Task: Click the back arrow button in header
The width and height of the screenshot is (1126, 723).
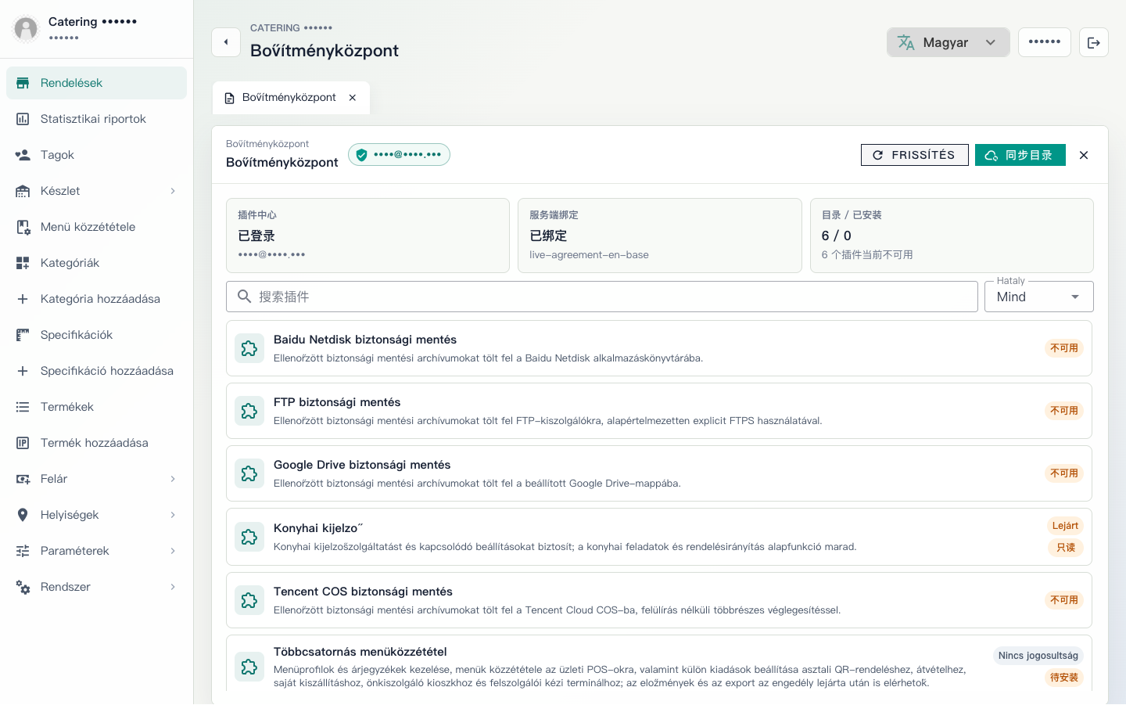Action: click(x=226, y=42)
